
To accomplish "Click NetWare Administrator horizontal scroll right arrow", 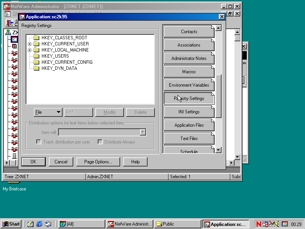I will point(231,163).
